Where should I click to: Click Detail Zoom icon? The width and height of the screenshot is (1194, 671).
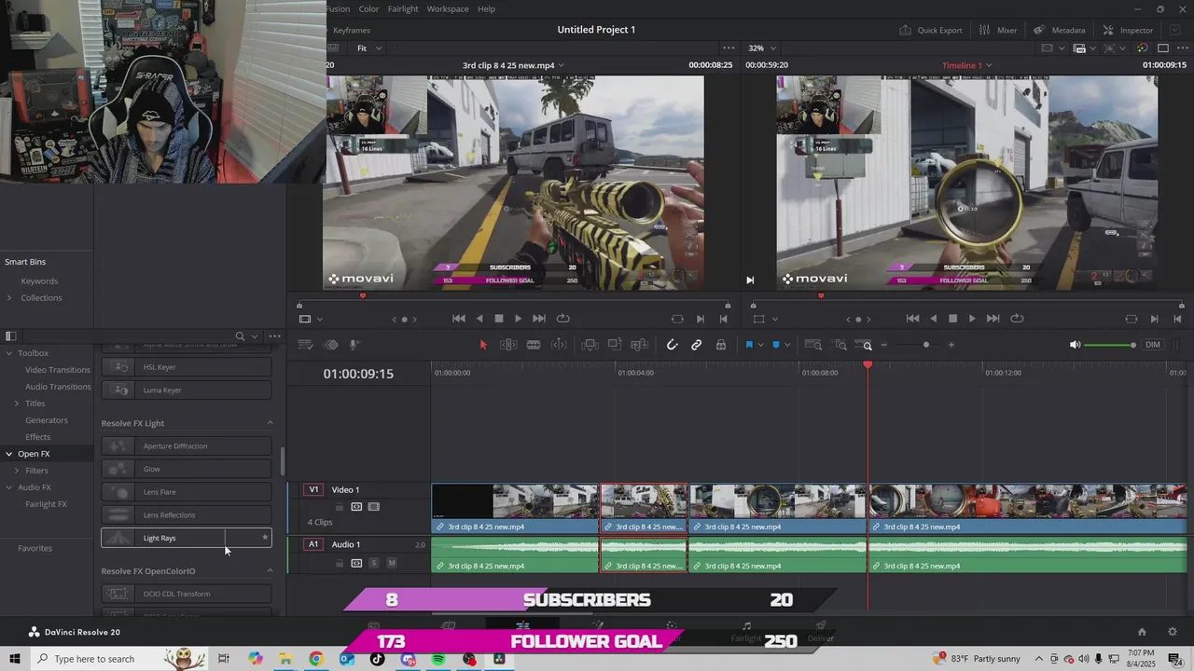pos(840,345)
